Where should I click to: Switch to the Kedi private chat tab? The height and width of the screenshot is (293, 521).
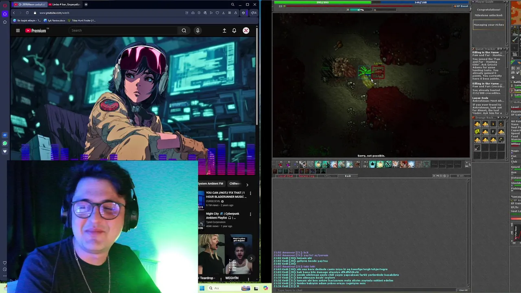pos(348,176)
